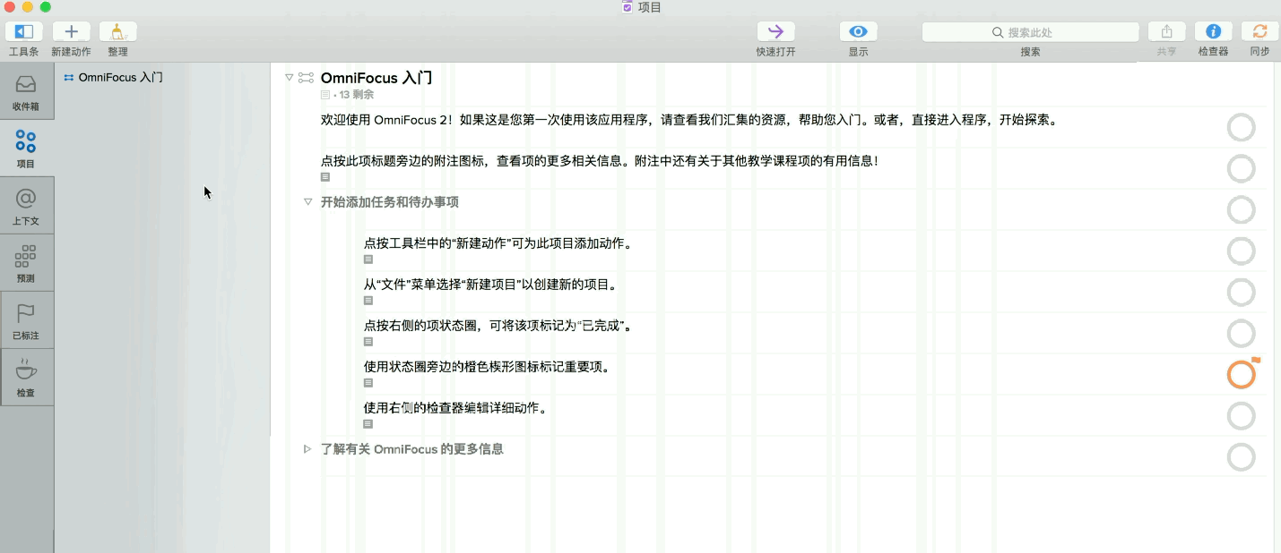Open 快速打开 arrow icon
The height and width of the screenshot is (553, 1281).
(x=775, y=31)
